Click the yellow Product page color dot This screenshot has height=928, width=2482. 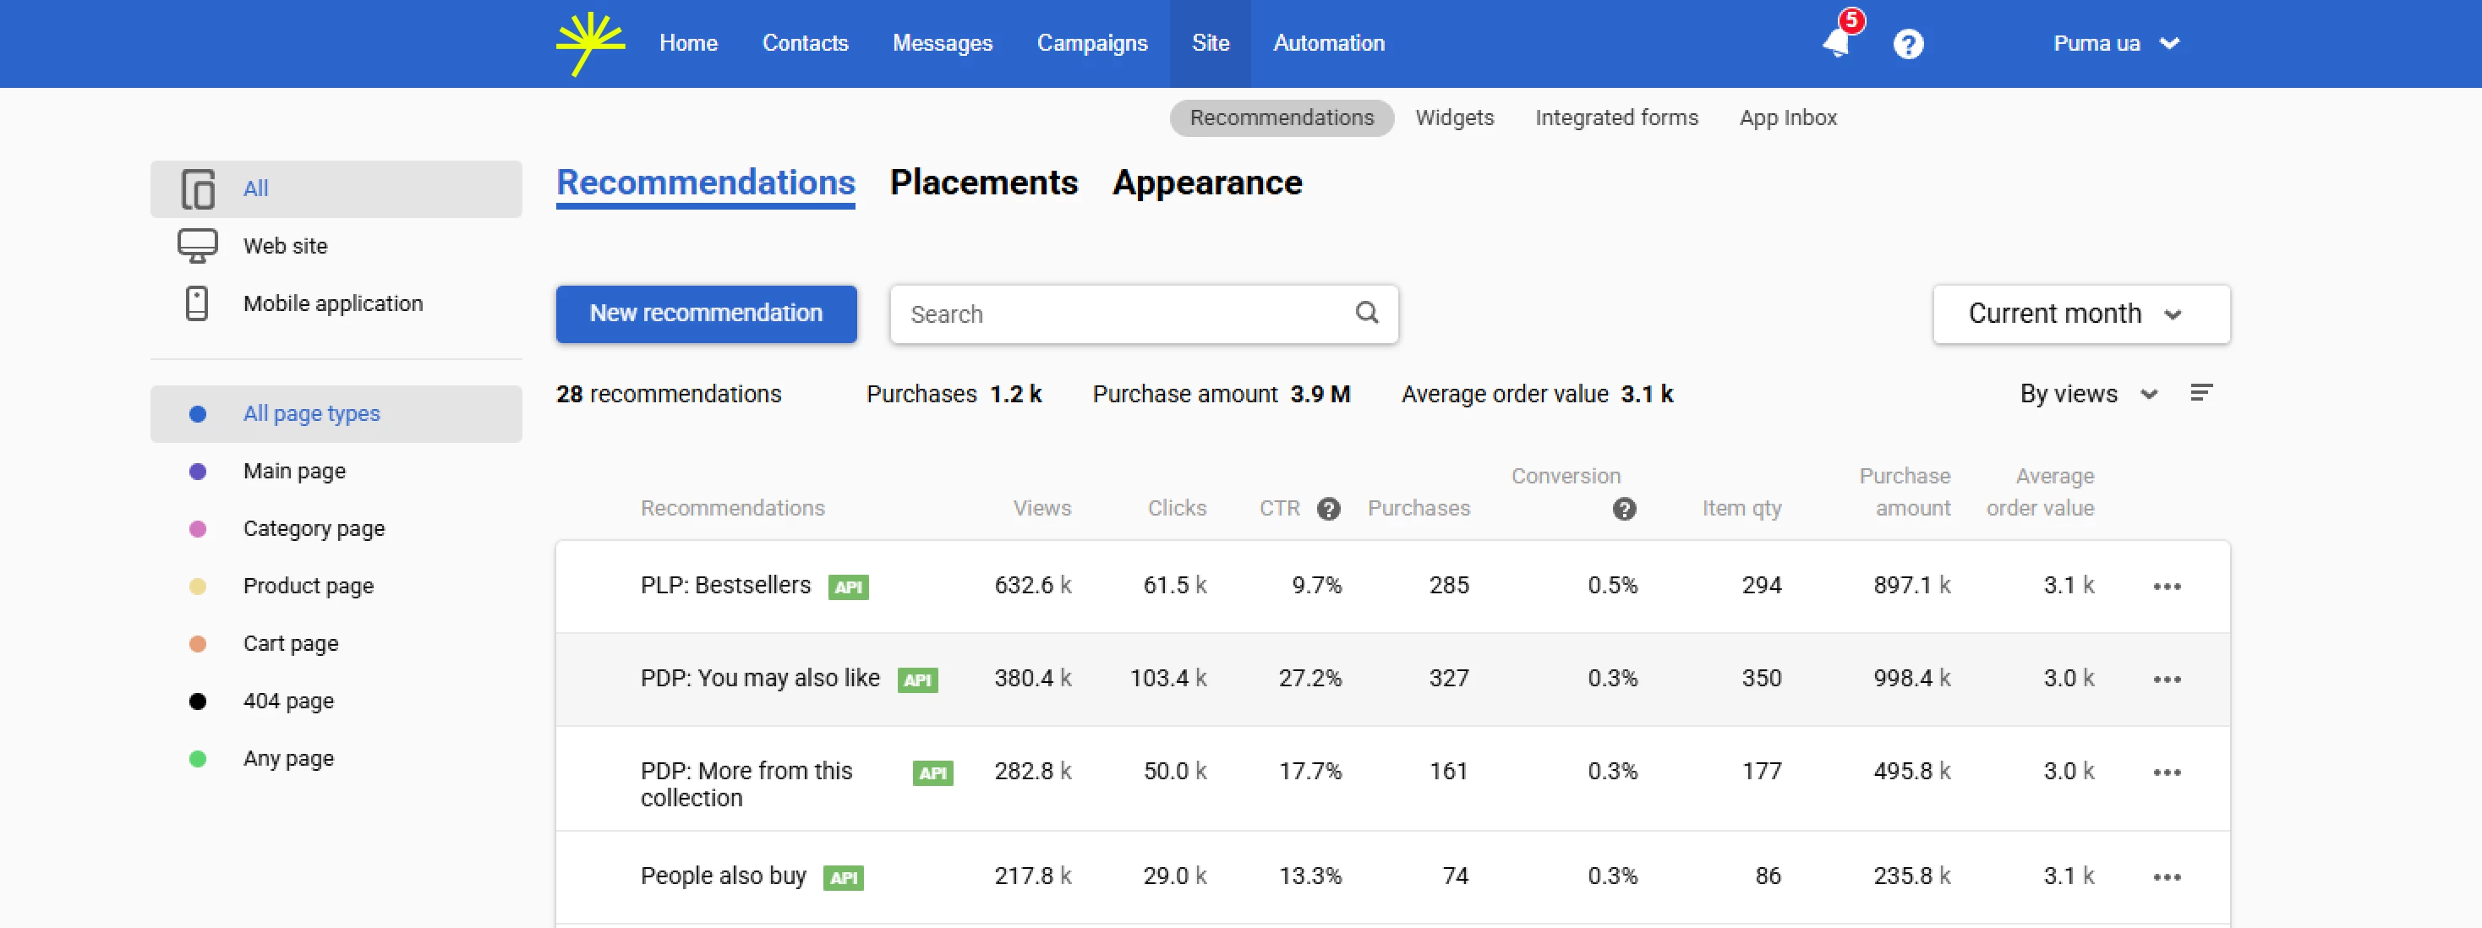tap(198, 586)
